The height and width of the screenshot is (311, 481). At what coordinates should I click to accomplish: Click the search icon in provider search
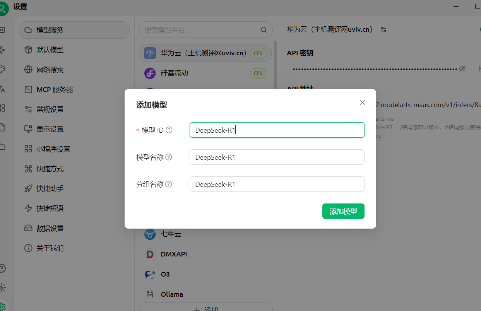[x=264, y=30]
